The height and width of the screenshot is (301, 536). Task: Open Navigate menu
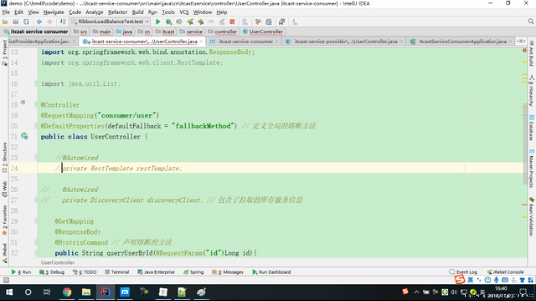click(54, 12)
